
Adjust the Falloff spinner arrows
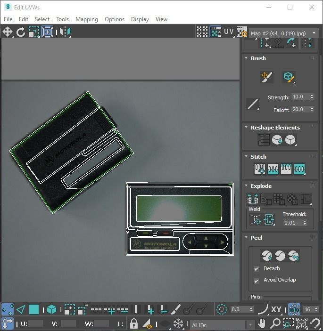point(312,109)
